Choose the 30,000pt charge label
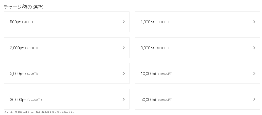The height and width of the screenshot is (115, 262). pyautogui.click(x=18, y=100)
